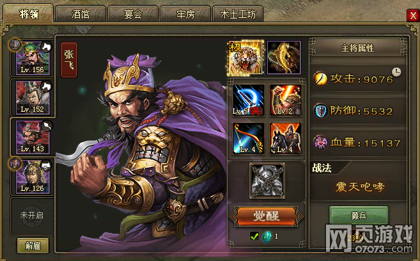Screen dimensions: 420x261
Task: Open the 术士工坊 tab
Action: [238, 14]
